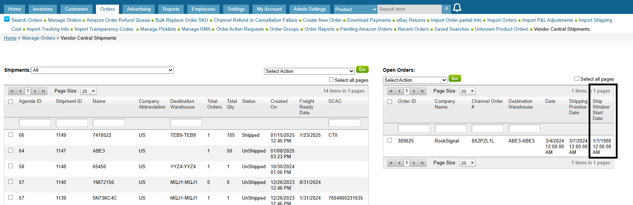The height and width of the screenshot is (205, 633).
Task: Click last page arrow in the Open Orders bottom pager
Action: [422, 163]
